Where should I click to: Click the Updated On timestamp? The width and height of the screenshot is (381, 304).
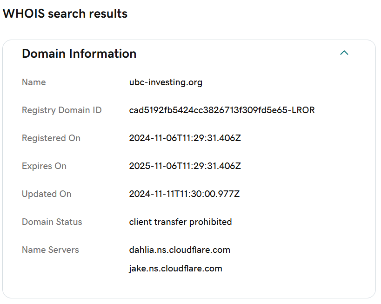[184, 194]
